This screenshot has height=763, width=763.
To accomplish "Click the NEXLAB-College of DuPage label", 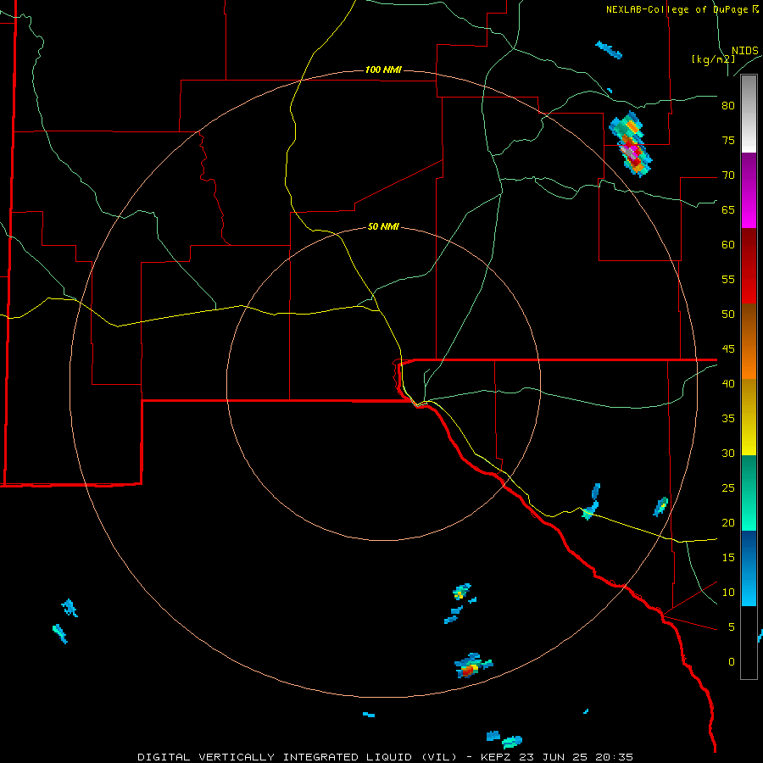I will click(682, 9).
